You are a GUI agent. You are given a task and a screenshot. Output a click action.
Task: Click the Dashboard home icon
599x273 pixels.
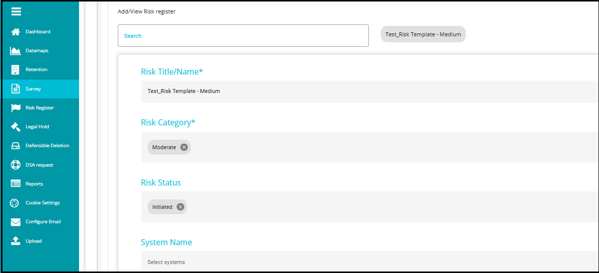(15, 32)
